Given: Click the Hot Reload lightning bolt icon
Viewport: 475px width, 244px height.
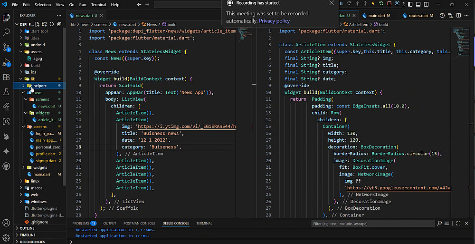Looking at the screenshot, I should click(373, 4).
